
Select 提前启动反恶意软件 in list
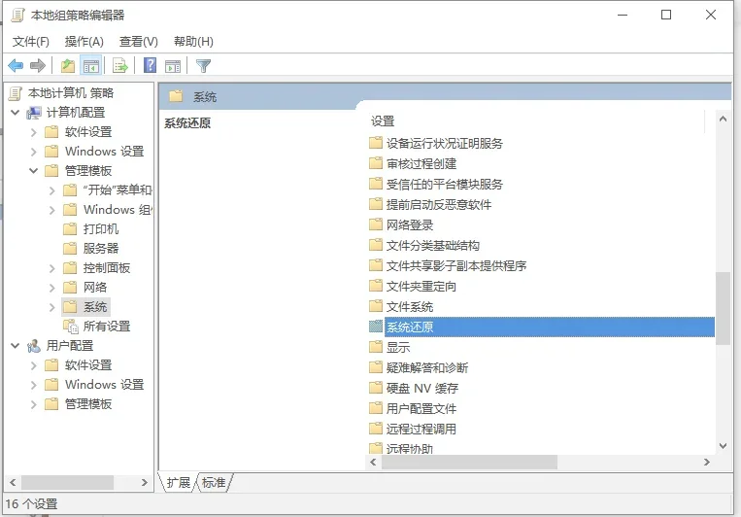[x=439, y=204]
